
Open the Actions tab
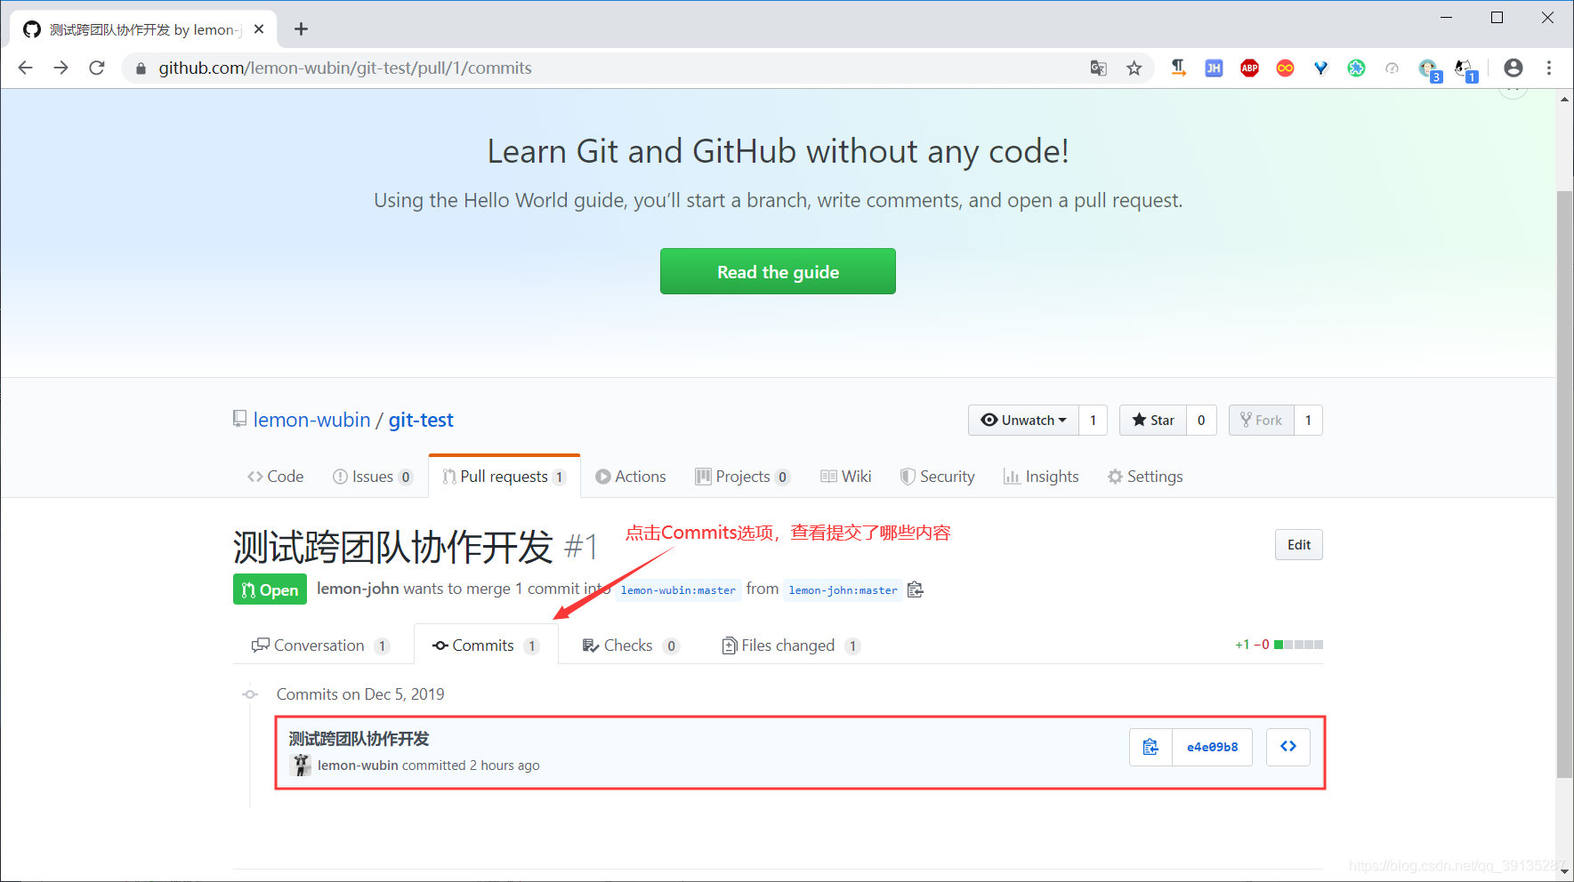(x=631, y=477)
